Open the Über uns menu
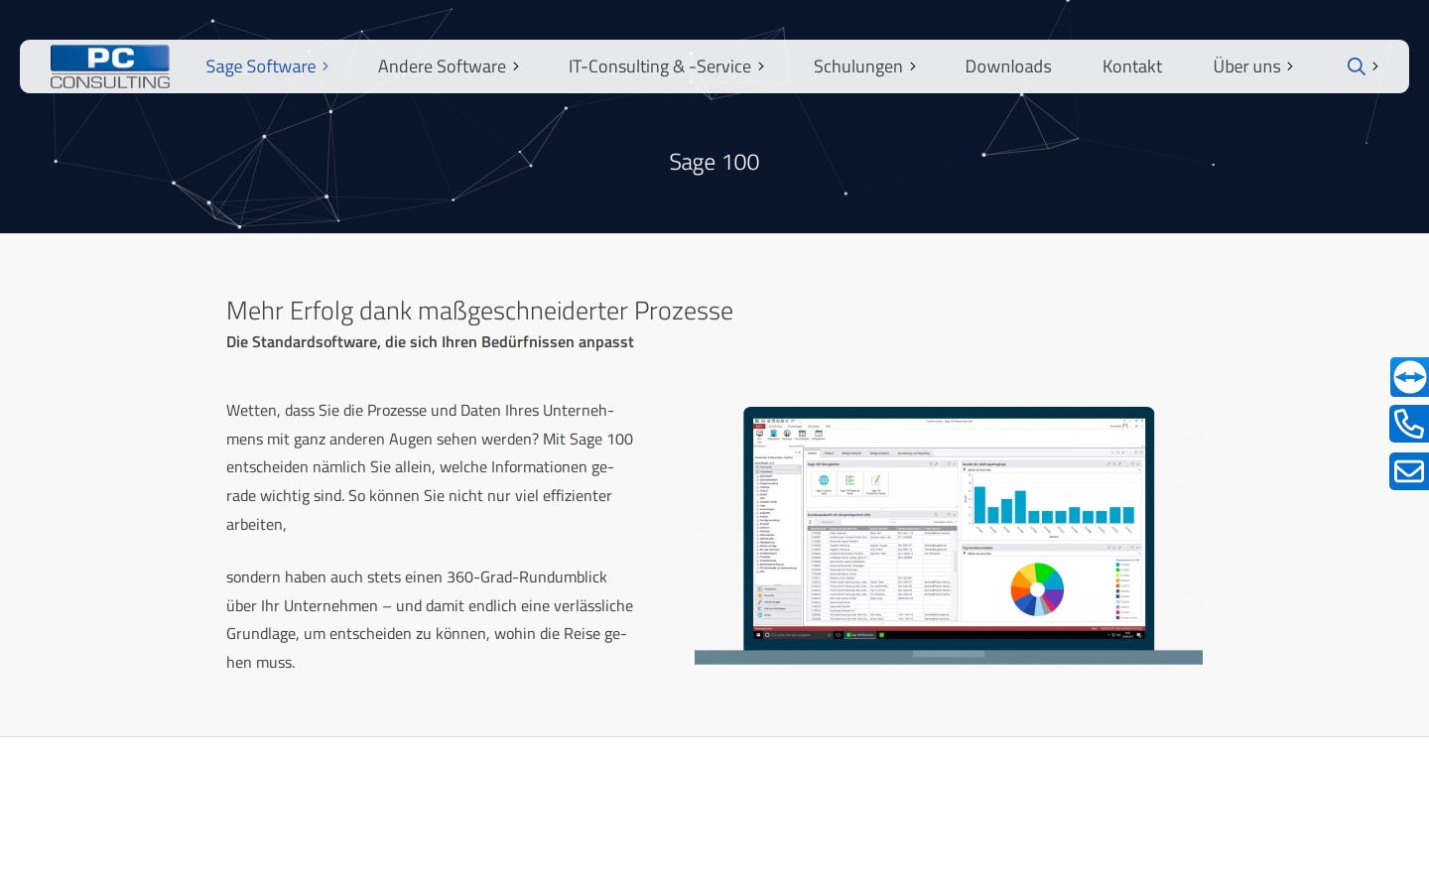The image size is (1429, 892). point(1246,66)
